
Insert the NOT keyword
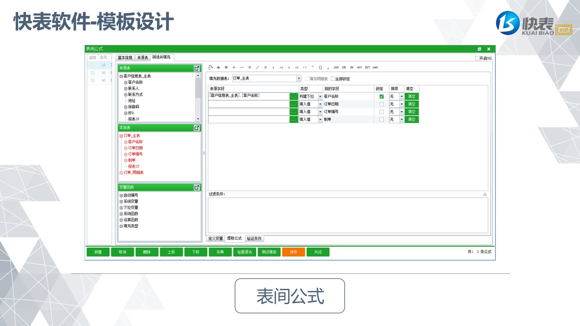(x=359, y=67)
